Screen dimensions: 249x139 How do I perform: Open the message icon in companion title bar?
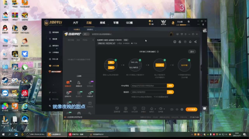pos(177,34)
